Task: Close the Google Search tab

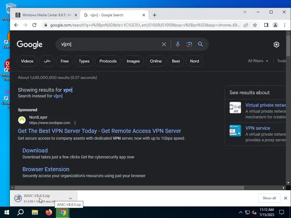Action: click(x=144, y=15)
